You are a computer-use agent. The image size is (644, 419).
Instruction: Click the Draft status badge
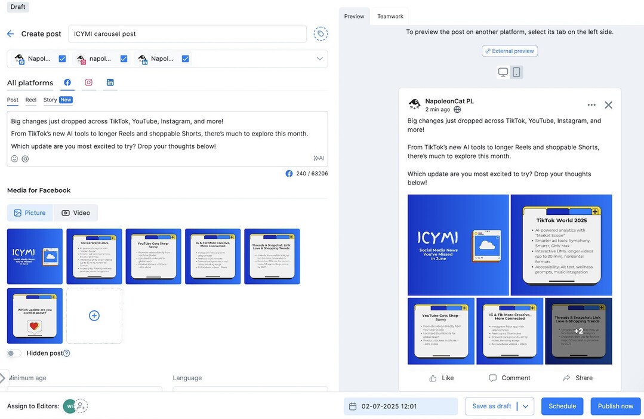point(18,7)
